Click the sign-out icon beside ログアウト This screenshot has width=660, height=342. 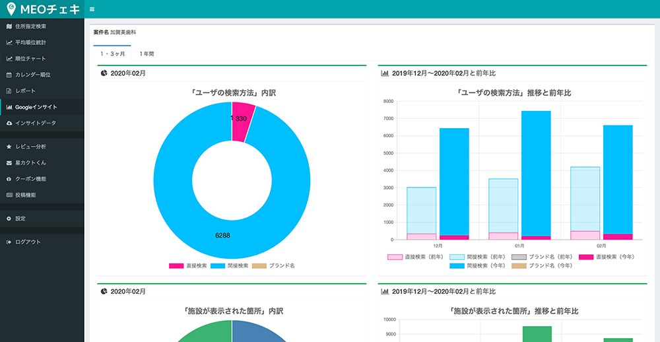(9, 242)
